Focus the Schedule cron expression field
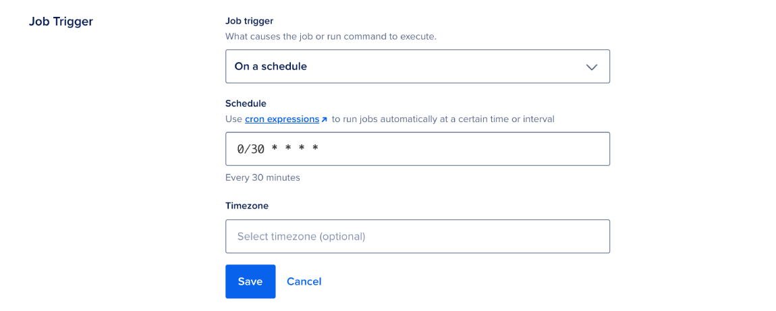Viewport: 776px width, 311px height. [417, 149]
